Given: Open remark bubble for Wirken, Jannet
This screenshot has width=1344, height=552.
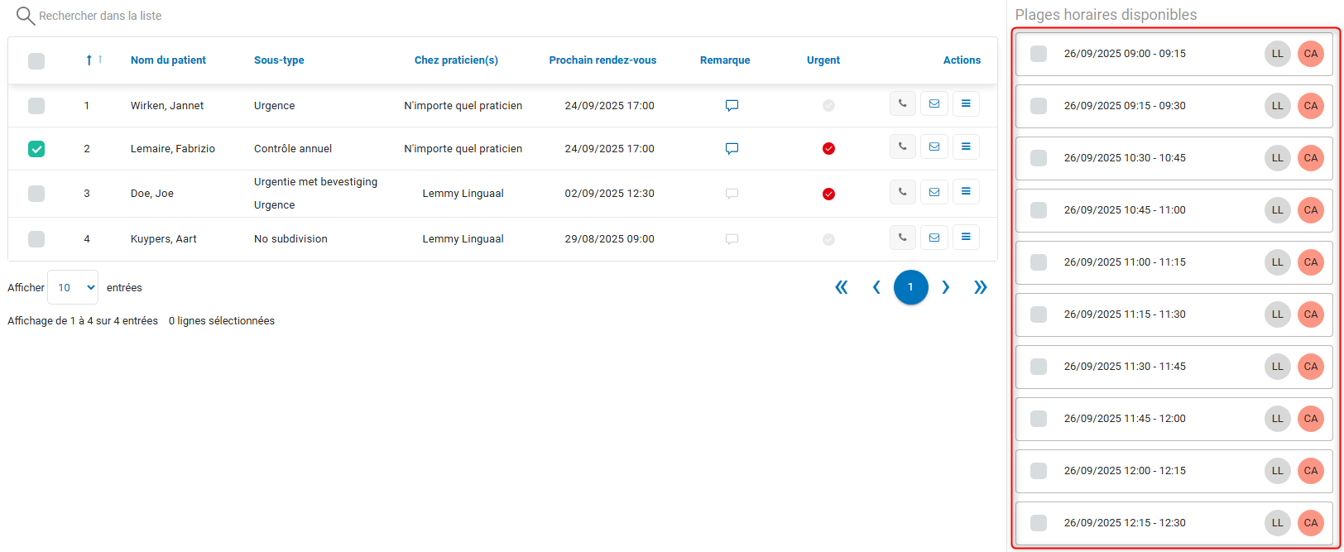Looking at the screenshot, I should coord(732,106).
